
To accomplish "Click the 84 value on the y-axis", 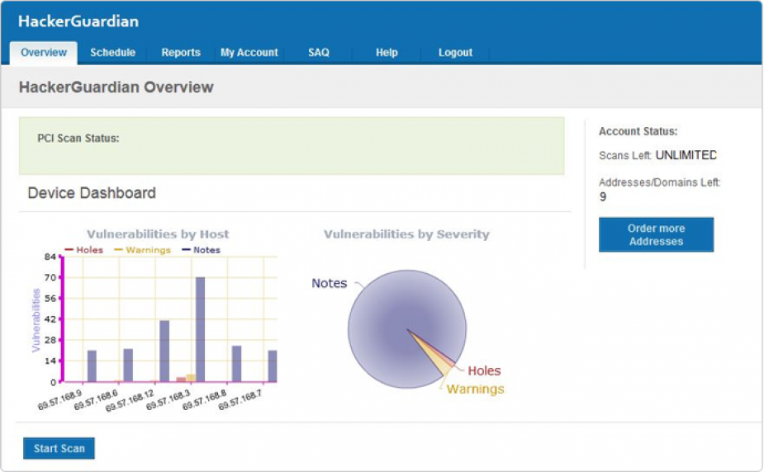I will coord(50,257).
